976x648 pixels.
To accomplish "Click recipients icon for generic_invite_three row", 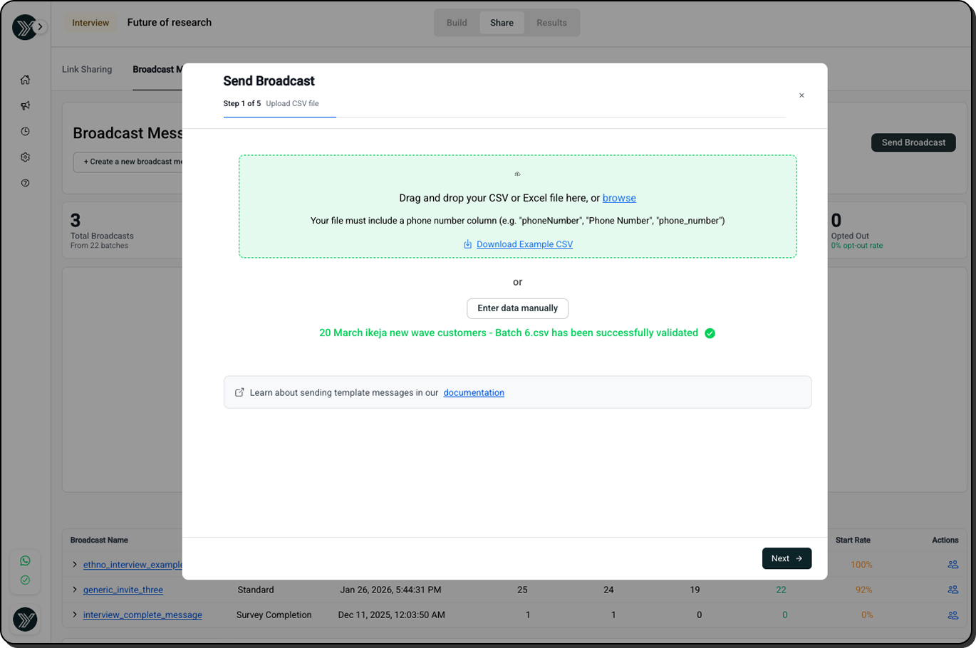I will pyautogui.click(x=952, y=590).
